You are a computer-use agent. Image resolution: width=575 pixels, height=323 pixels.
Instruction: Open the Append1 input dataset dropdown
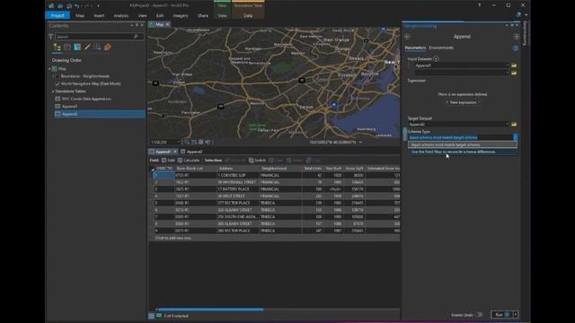pos(507,65)
